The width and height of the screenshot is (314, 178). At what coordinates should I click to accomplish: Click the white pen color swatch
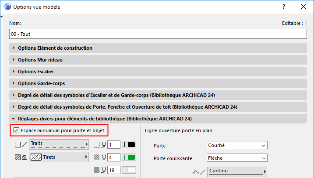(129, 170)
